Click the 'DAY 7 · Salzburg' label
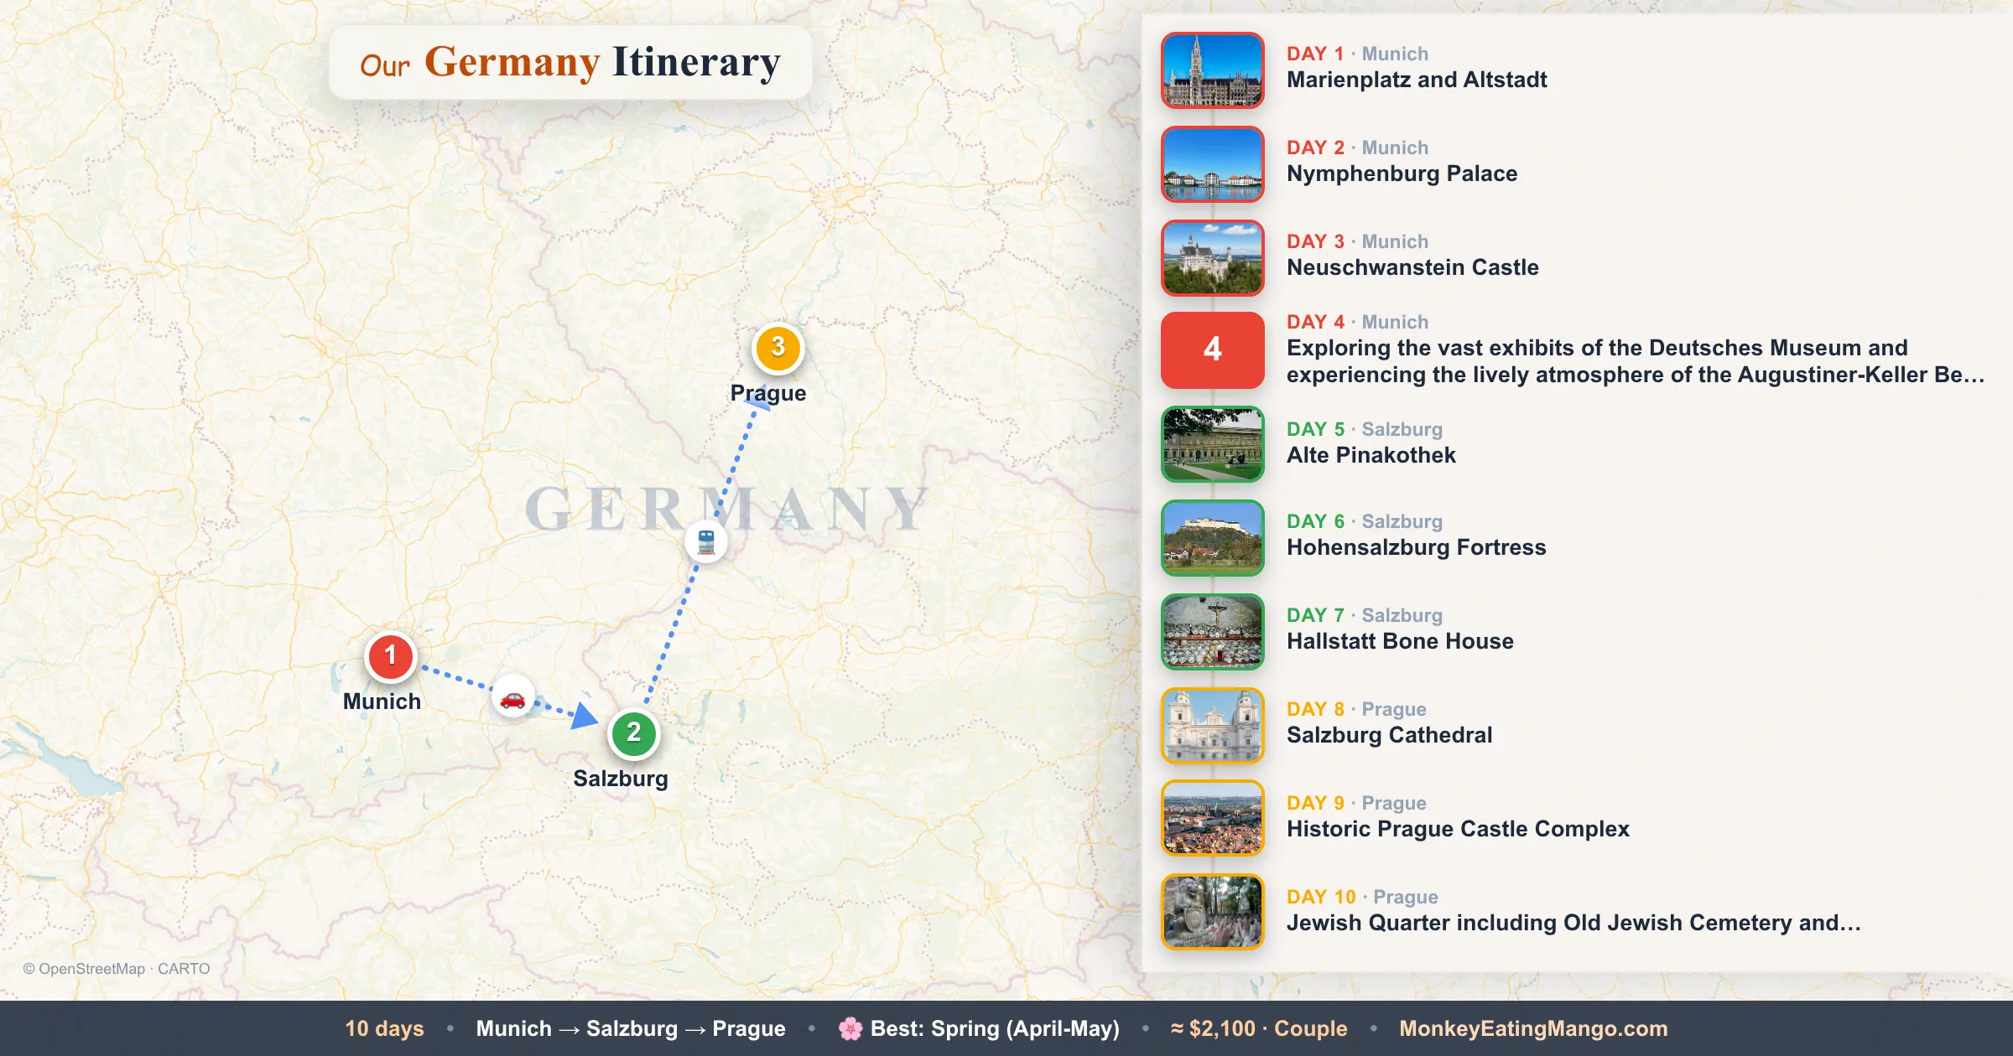Image resolution: width=2013 pixels, height=1056 pixels. click(x=1365, y=615)
